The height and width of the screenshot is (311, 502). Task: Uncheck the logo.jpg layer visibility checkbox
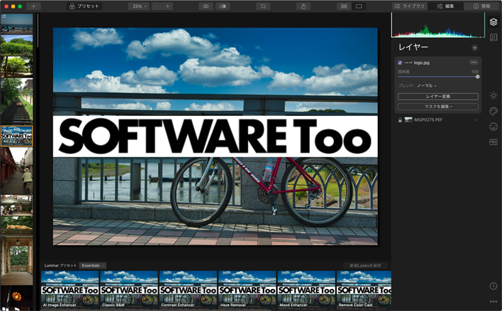[x=400, y=63]
